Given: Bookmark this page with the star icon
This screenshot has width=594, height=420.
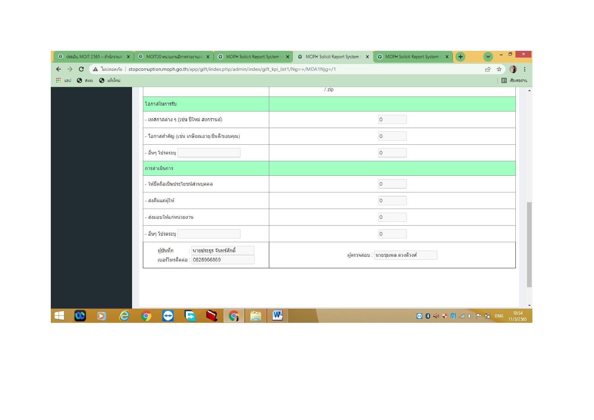Looking at the screenshot, I should 499,69.
